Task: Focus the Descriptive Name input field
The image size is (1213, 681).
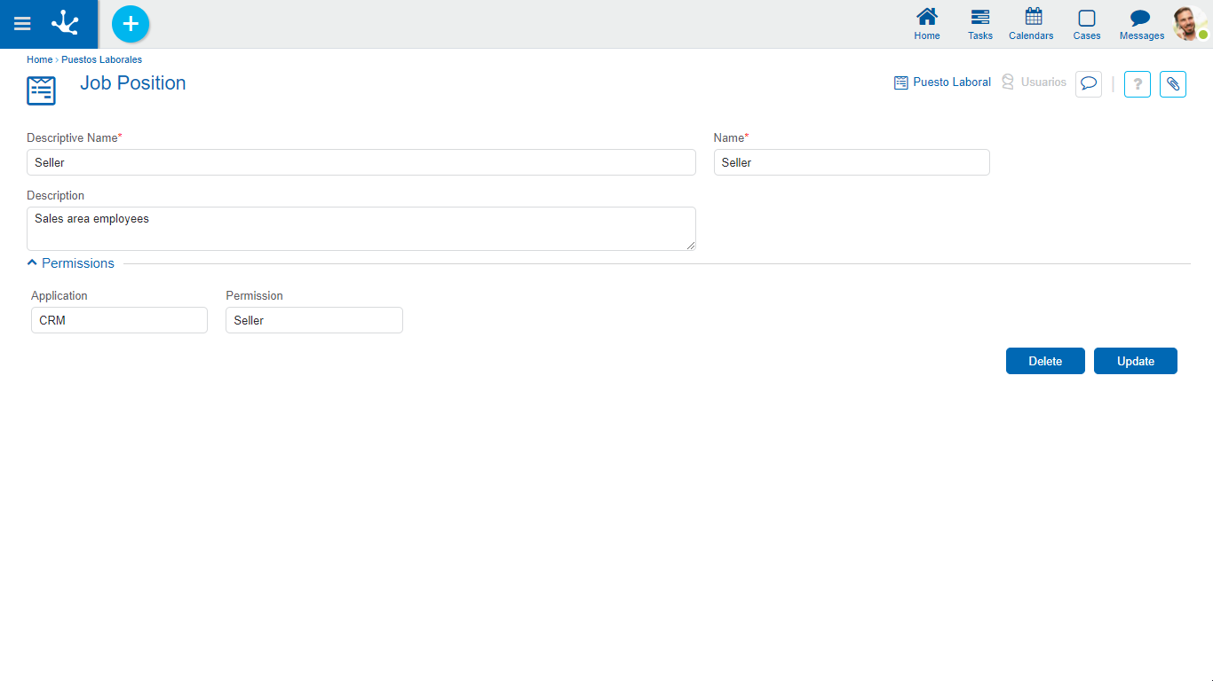Action: 361,162
